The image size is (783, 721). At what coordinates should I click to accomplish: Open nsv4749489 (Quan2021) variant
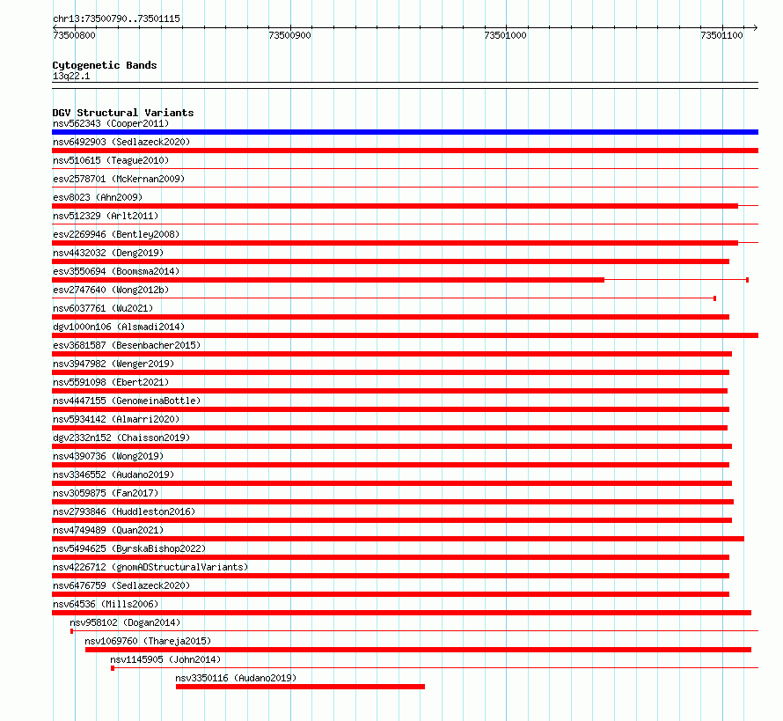[x=108, y=530]
